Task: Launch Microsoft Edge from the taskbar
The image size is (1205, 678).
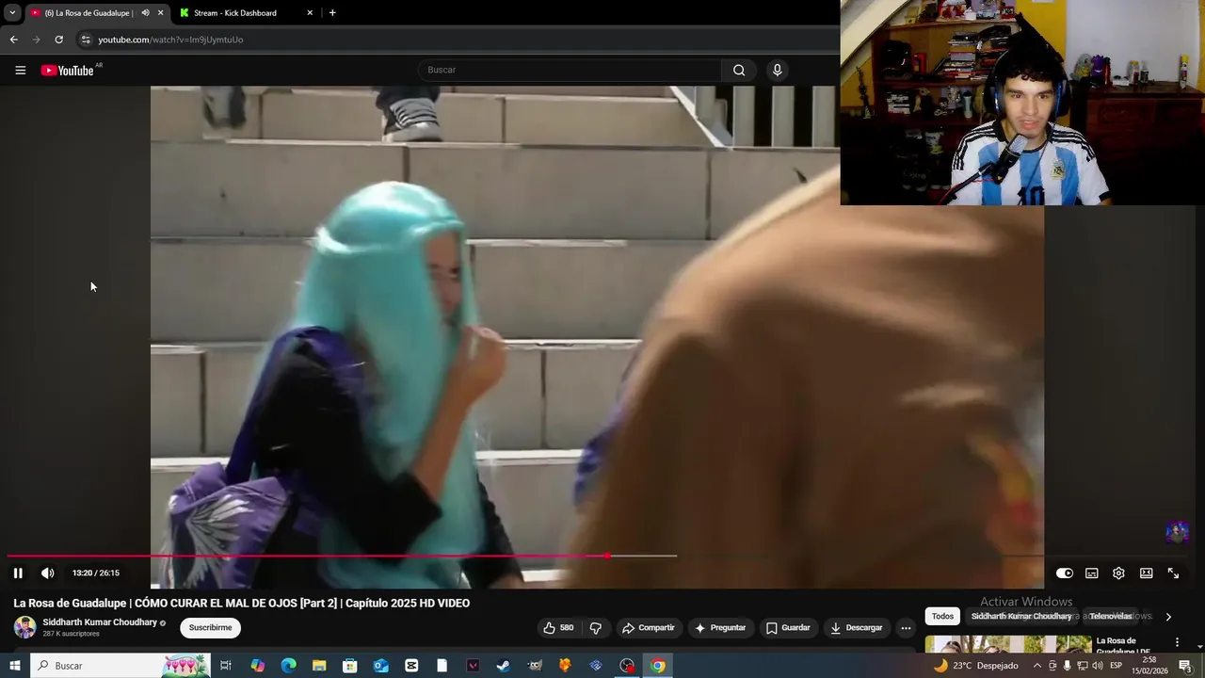Action: click(288, 666)
